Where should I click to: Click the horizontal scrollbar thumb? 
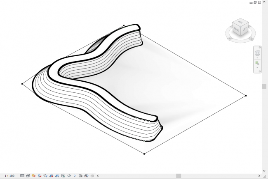pos(178,176)
